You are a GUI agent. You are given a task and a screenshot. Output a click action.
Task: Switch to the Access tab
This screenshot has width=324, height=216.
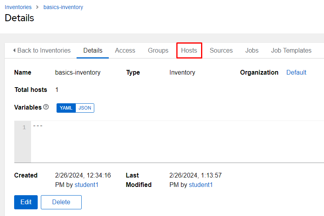[x=125, y=50]
